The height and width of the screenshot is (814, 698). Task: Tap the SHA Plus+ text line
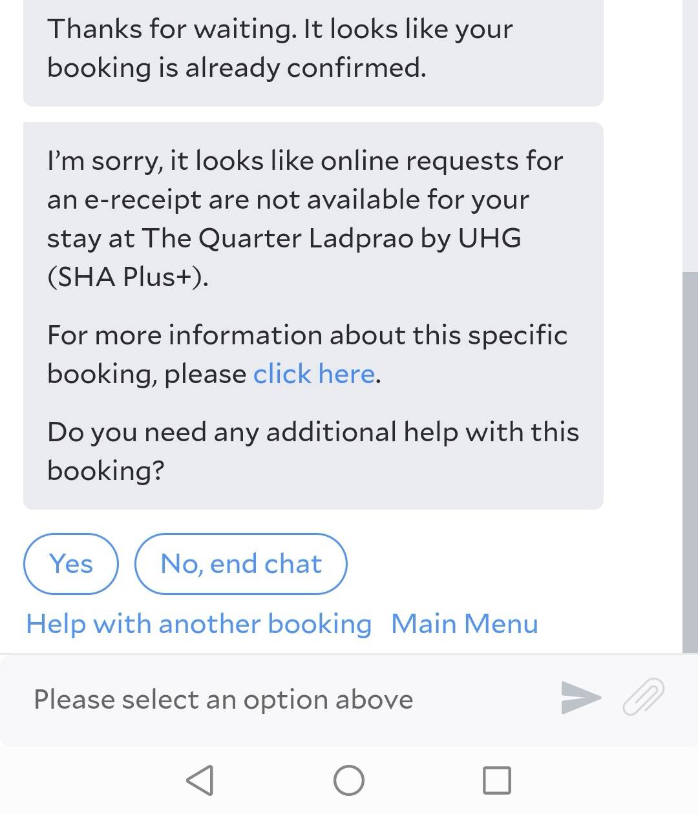pos(127,277)
